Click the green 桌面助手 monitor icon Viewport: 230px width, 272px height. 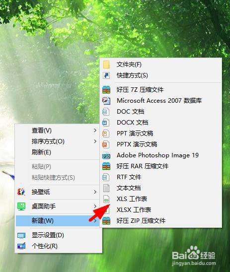pos(21,206)
